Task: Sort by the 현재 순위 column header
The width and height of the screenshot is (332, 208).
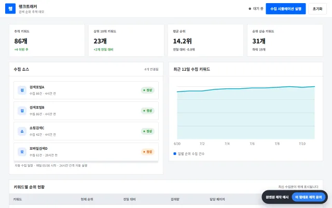Action: [x=87, y=199]
